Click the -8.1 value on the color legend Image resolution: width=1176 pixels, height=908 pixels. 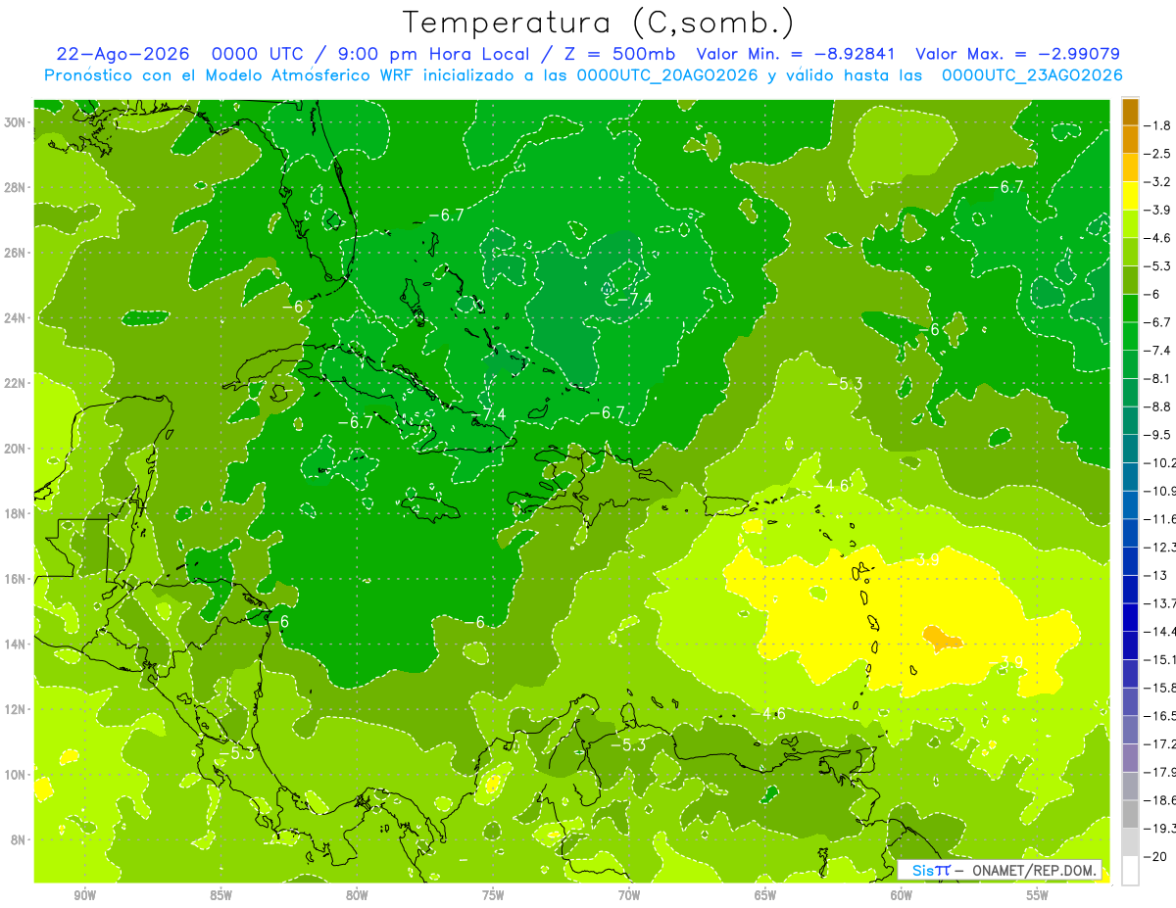click(x=1157, y=378)
